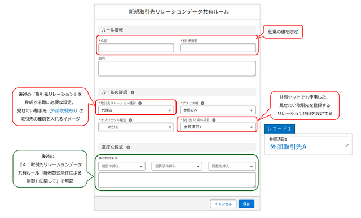
Task: Click the 説明 text area
Action: pyautogui.click(x=177, y=69)
